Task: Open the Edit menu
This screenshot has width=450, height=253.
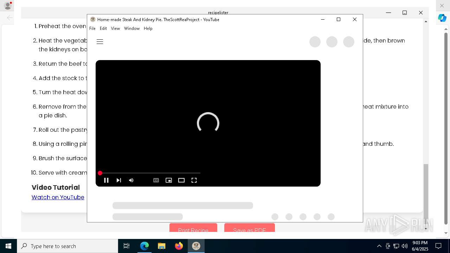Action: pyautogui.click(x=103, y=28)
